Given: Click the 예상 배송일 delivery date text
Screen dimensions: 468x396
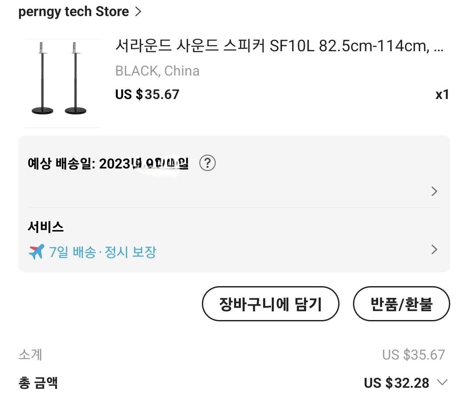Looking at the screenshot, I should pos(108,164).
